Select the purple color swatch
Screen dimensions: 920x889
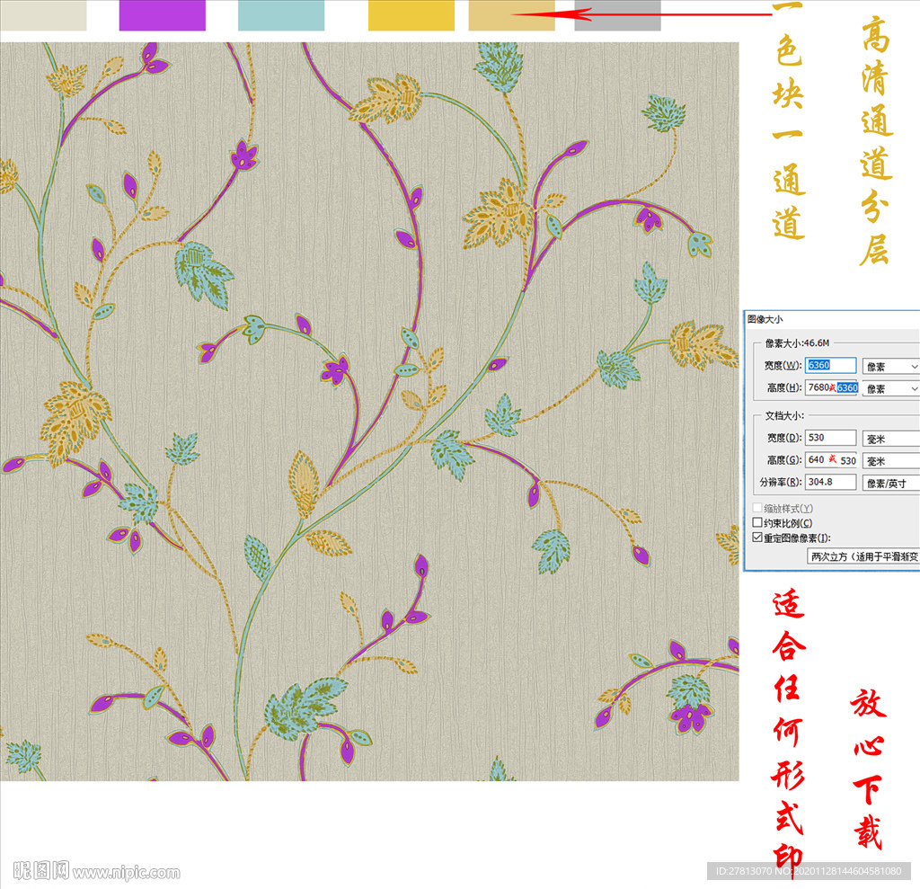pos(163,15)
